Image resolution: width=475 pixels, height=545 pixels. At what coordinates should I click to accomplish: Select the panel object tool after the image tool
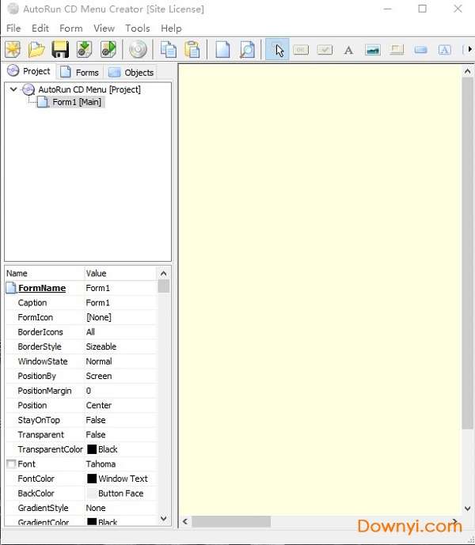pos(397,50)
